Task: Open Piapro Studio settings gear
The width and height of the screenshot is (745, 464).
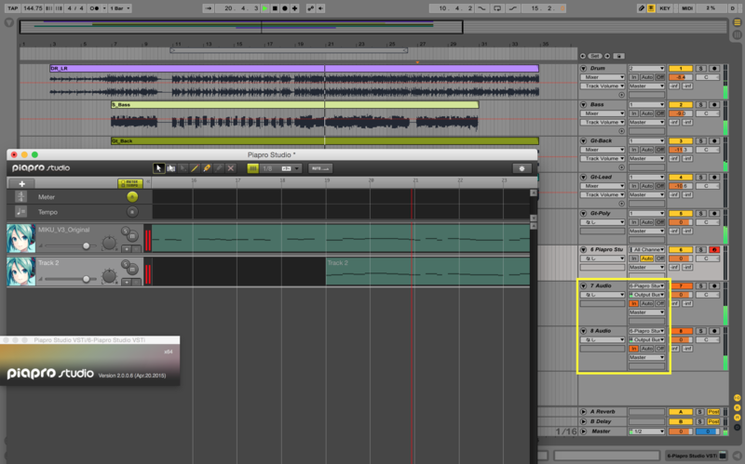Action: [521, 168]
